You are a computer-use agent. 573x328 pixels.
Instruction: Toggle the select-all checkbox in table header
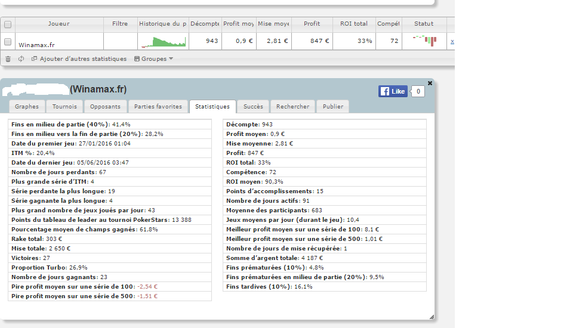8,24
